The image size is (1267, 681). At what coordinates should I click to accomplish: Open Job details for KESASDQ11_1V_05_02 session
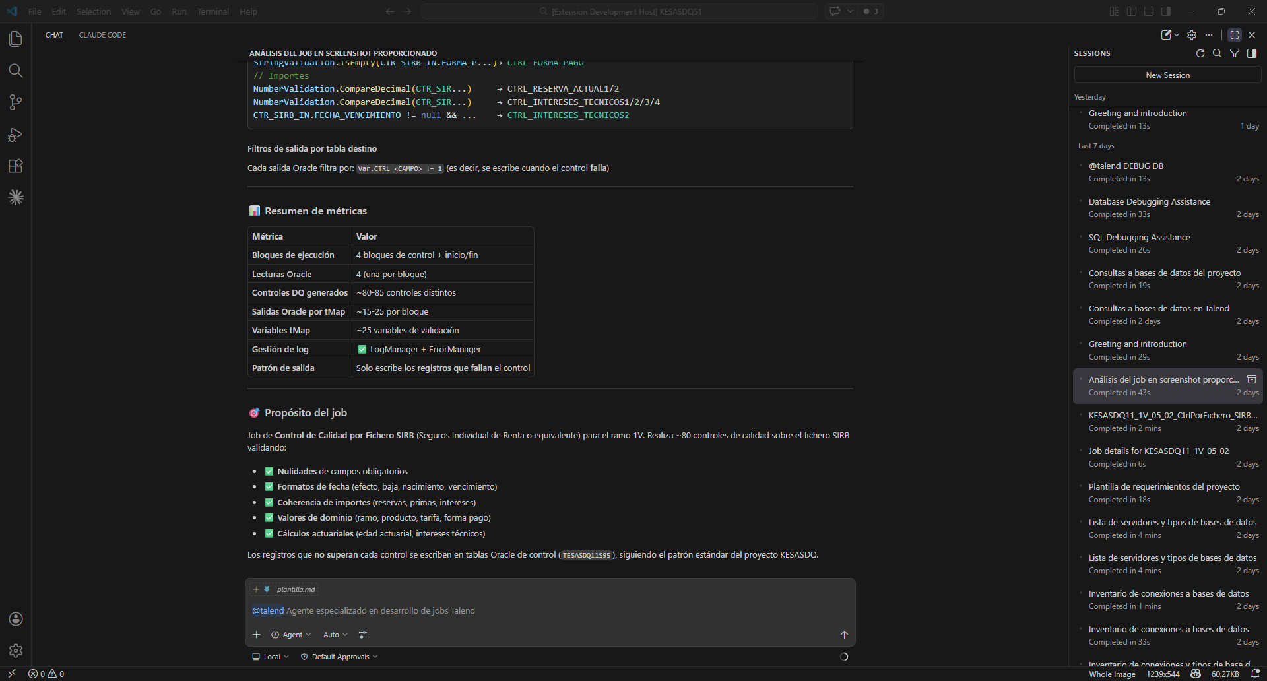pos(1168,457)
